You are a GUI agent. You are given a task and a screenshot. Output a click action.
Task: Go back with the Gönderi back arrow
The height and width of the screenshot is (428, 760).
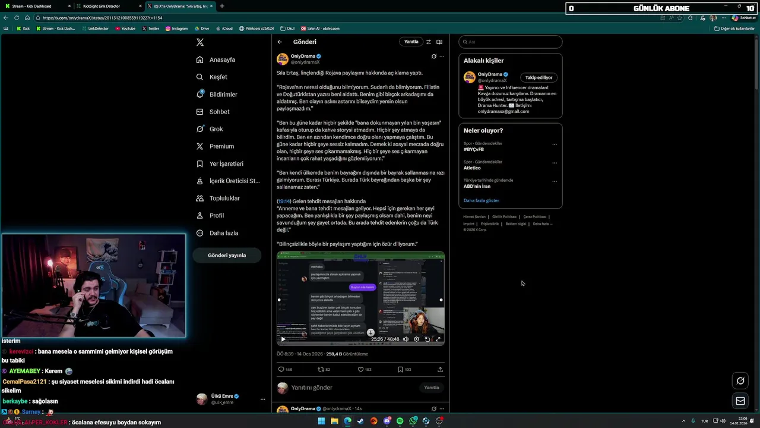280,42
